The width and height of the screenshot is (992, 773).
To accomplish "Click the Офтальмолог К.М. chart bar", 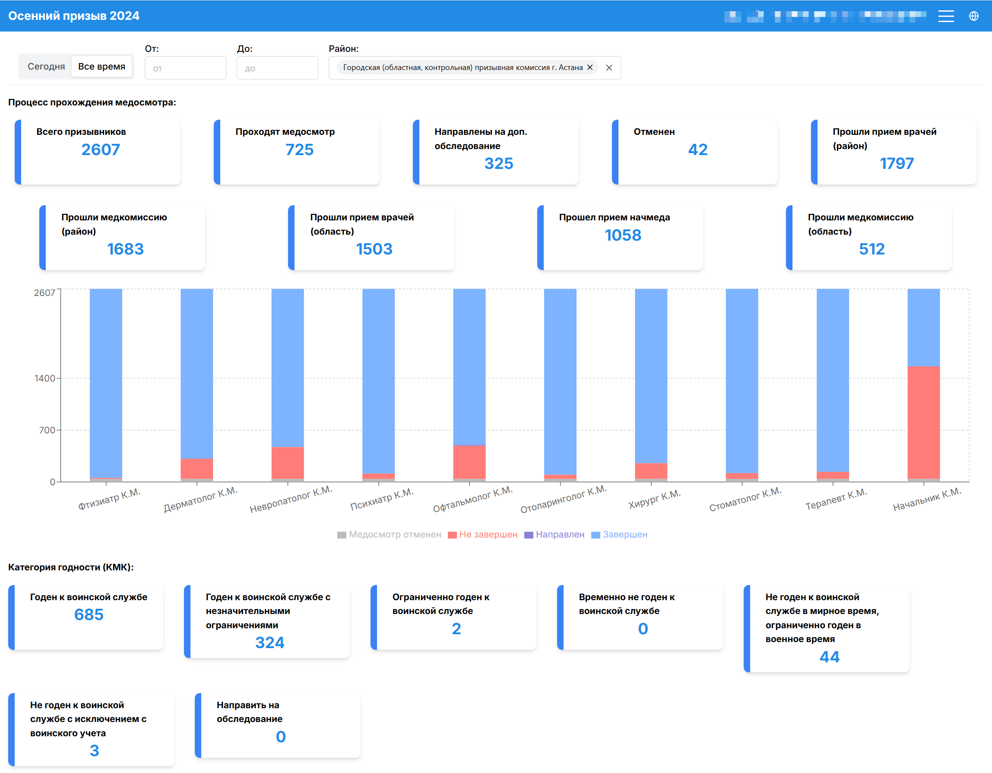I will [x=469, y=363].
